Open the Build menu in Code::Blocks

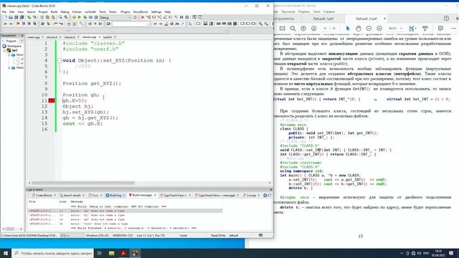coord(55,12)
